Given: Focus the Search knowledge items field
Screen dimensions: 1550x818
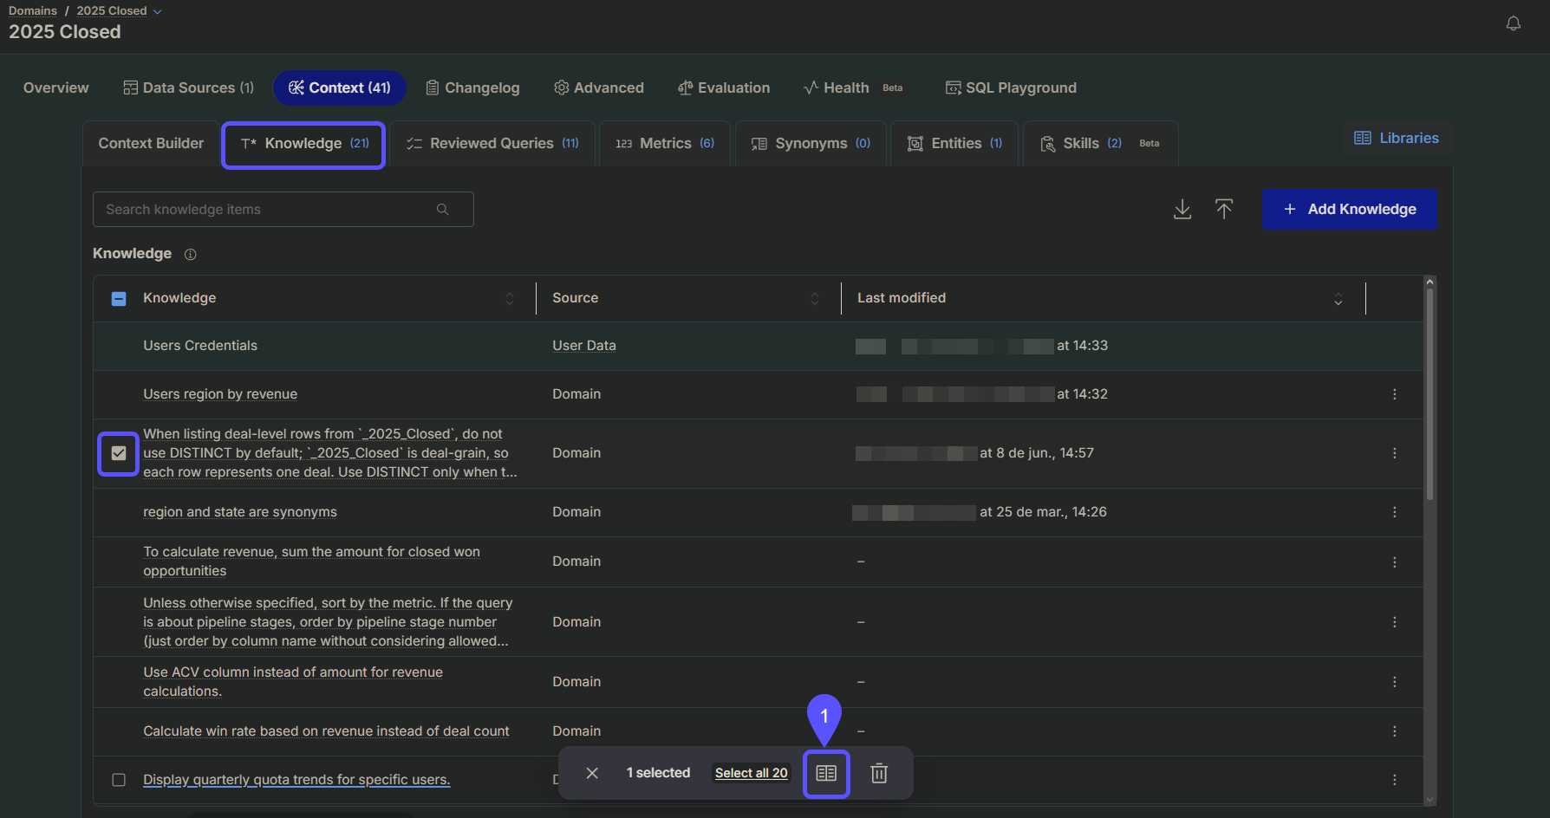Looking at the screenshot, I should pos(283,210).
